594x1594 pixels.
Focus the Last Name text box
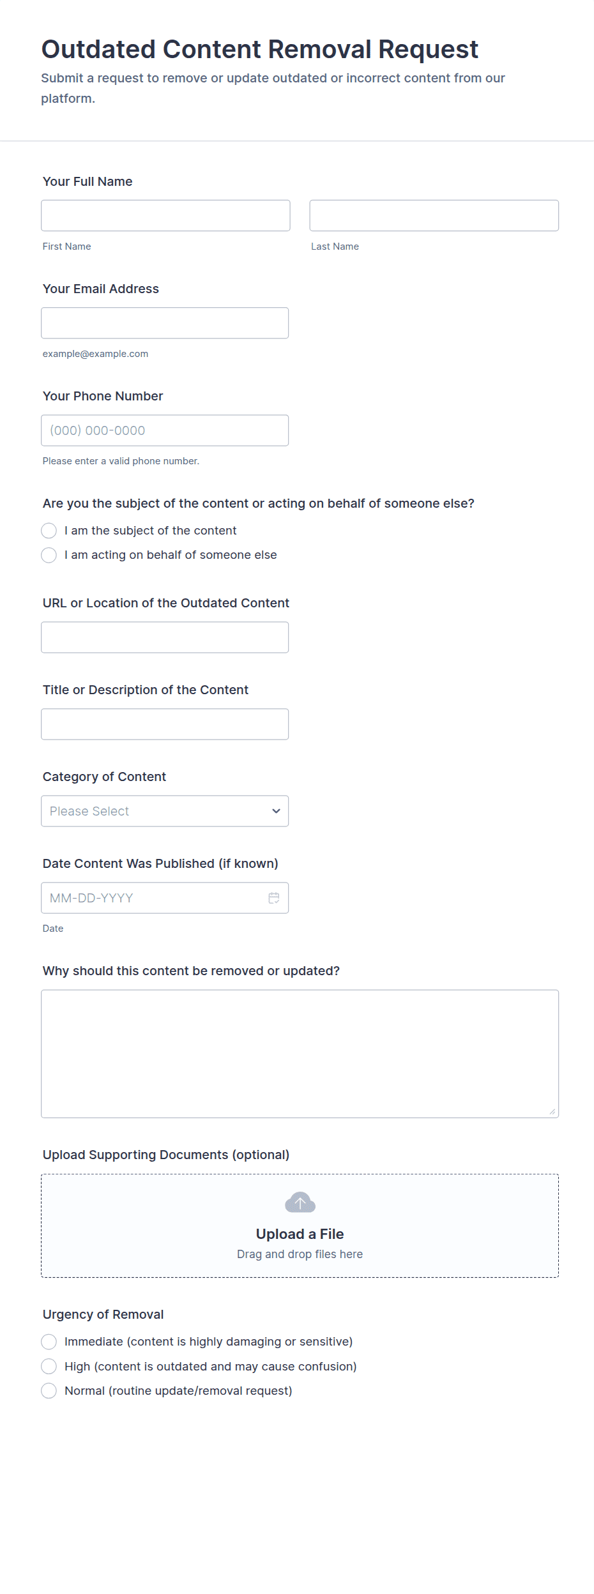point(434,215)
